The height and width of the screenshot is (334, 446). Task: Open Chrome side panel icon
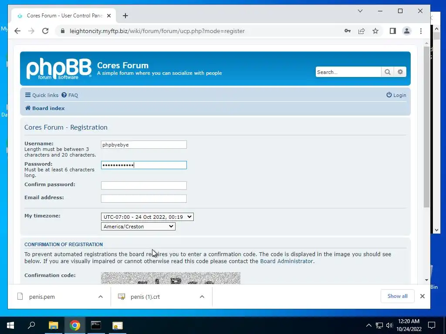pos(393,31)
